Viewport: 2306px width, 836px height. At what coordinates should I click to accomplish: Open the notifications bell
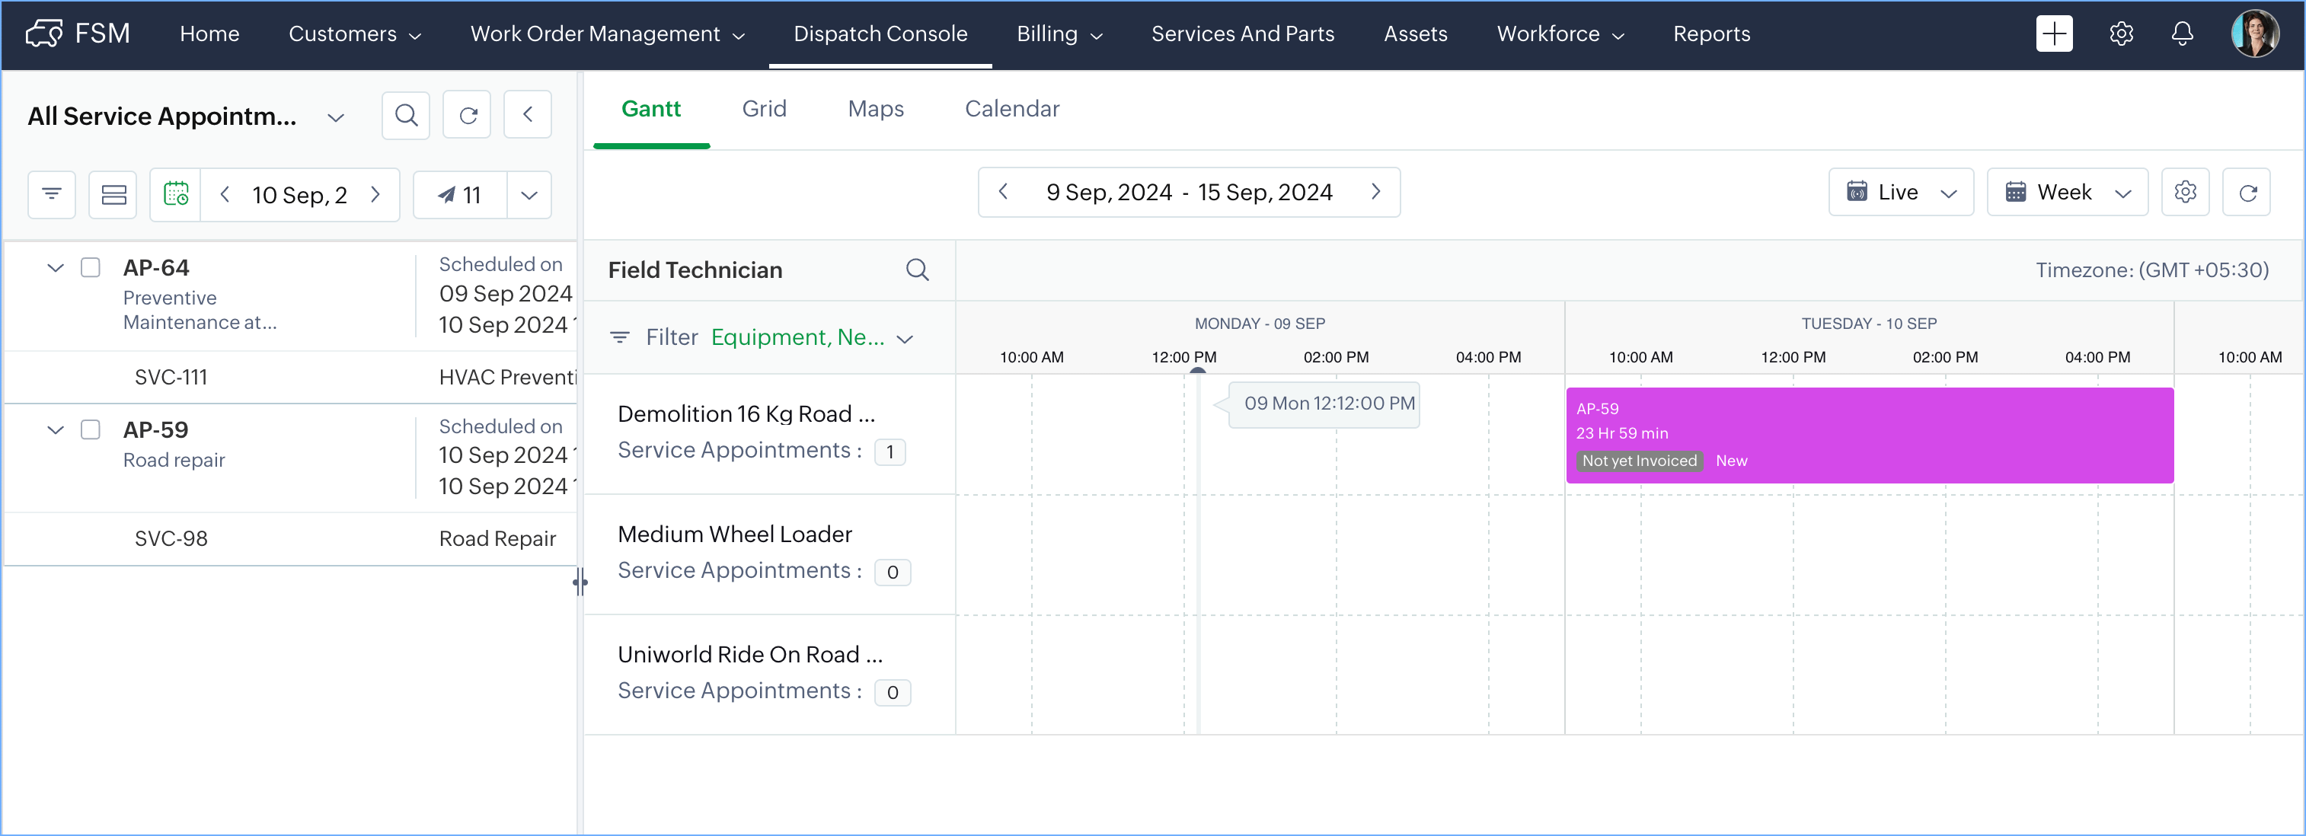click(x=2183, y=34)
